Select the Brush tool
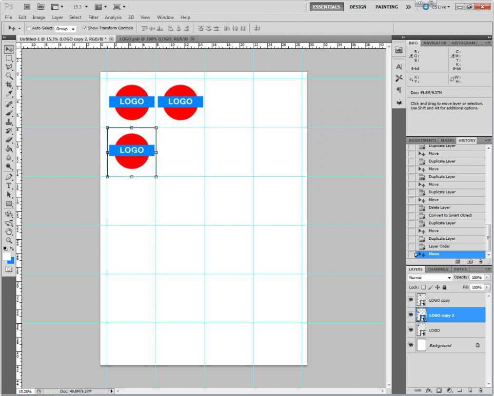Screen dimensions: 494x396 (9, 113)
